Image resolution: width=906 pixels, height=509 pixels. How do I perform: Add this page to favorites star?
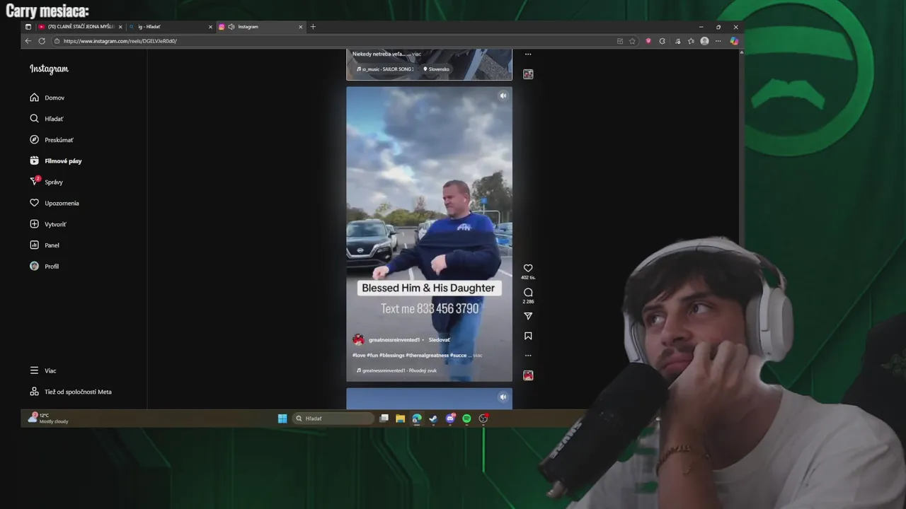632,41
